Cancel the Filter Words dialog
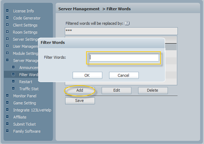Image resolution: width=204 pixels, height=144 pixels. click(124, 75)
